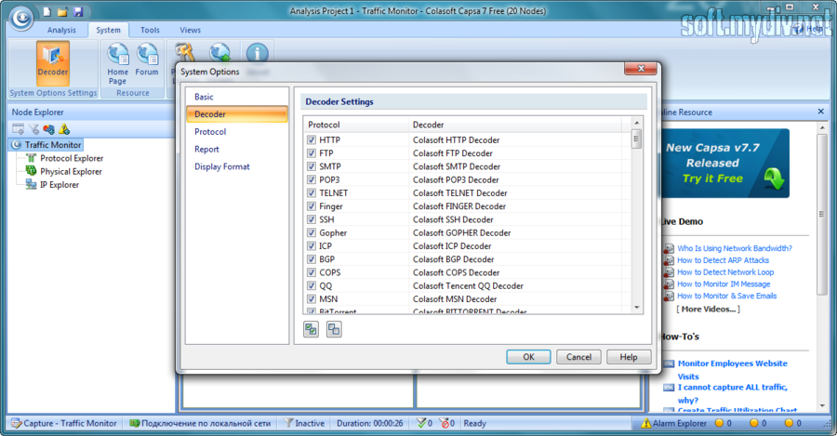
Task: Click the Alarm Explorer warning icon in status bar
Action: point(646,423)
